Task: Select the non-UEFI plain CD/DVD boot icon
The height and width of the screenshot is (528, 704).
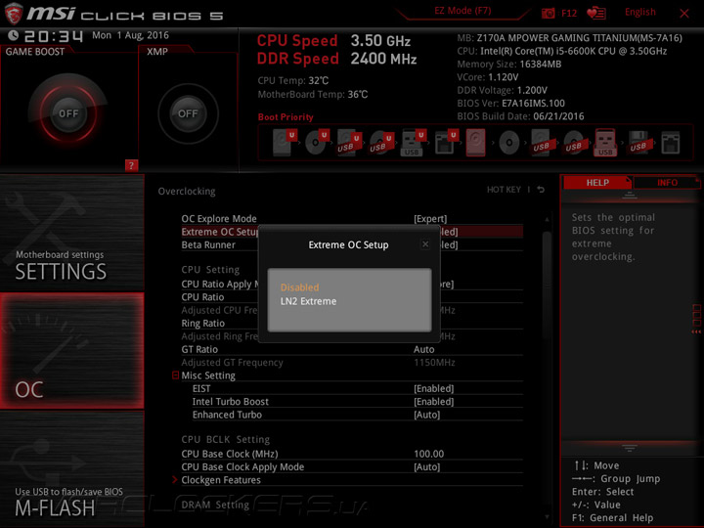Action: click(x=509, y=143)
